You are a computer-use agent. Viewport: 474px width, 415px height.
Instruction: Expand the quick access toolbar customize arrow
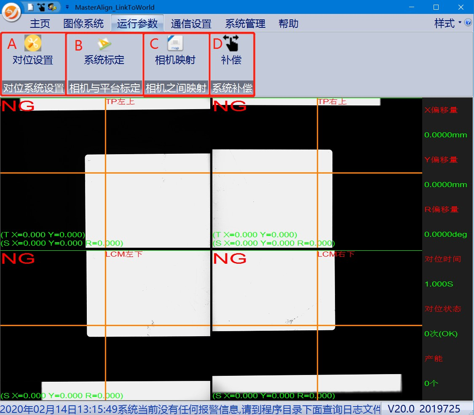click(67, 7)
